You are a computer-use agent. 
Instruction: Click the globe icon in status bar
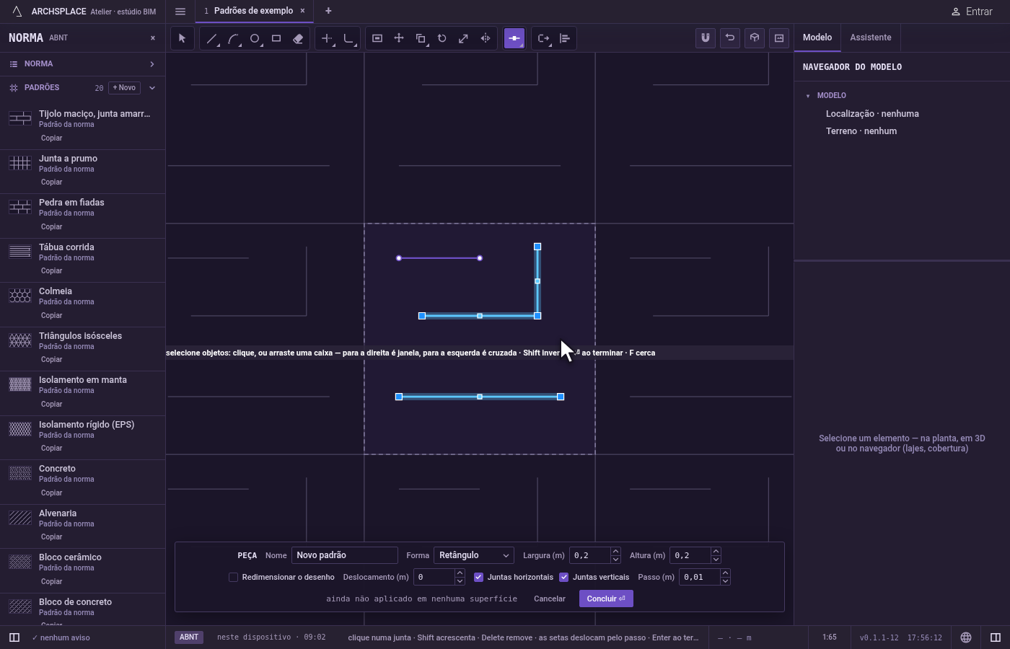[x=966, y=637]
